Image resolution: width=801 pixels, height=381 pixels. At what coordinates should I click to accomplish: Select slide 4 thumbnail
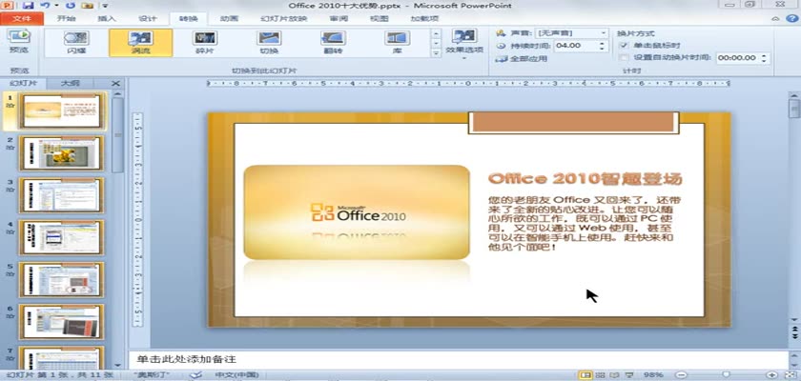pos(61,237)
